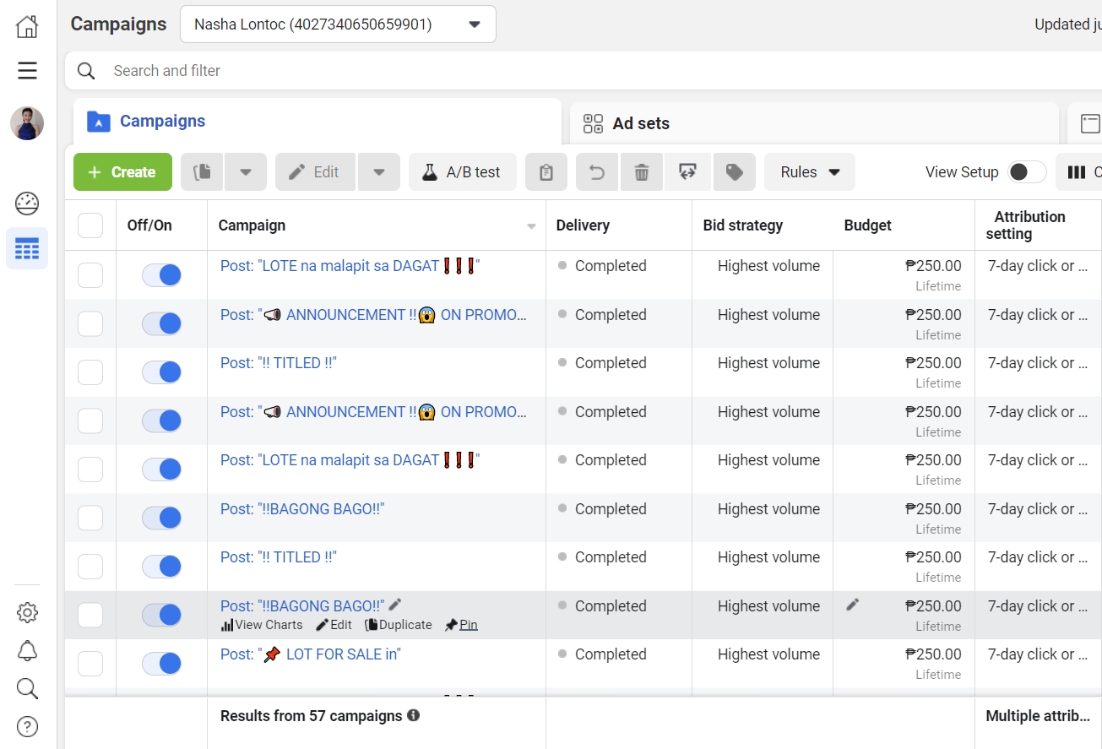Click the Ads tab icon at right edge
This screenshot has width=1102, height=749.
(1090, 123)
